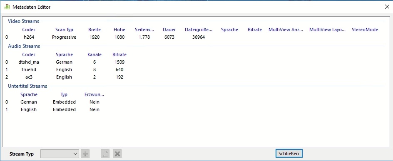
Task: Close the Metadaten Editor window
Action: pos(387,7)
